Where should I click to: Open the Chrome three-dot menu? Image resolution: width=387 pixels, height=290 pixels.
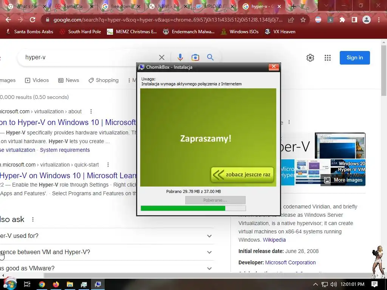point(379,20)
